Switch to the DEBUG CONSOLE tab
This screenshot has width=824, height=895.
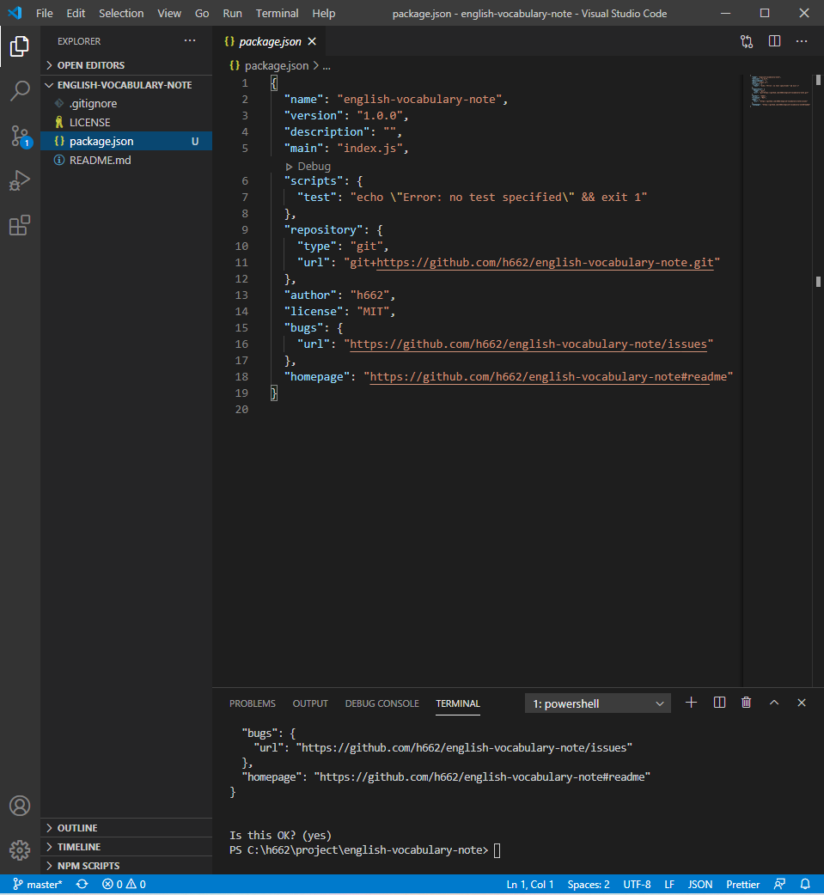point(382,703)
